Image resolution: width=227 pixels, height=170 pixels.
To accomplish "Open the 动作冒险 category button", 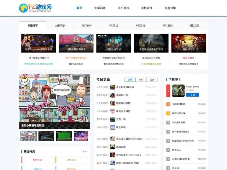I will (71, 160).
